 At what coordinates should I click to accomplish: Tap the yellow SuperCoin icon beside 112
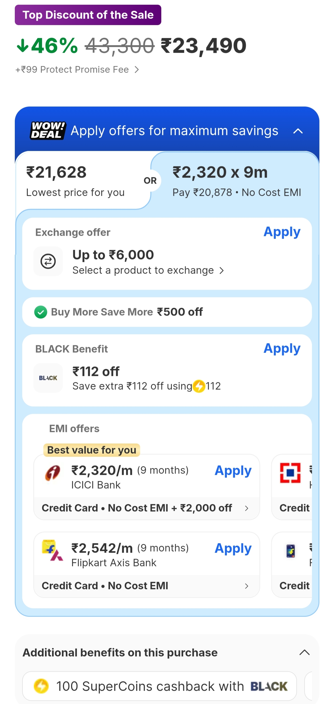tap(199, 386)
